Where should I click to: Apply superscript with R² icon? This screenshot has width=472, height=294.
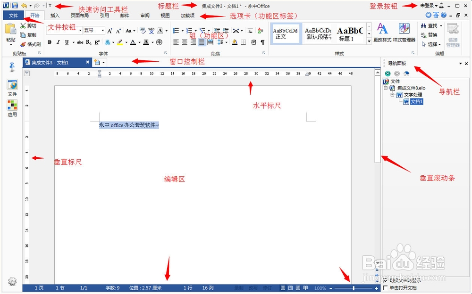pyautogui.click(x=97, y=42)
